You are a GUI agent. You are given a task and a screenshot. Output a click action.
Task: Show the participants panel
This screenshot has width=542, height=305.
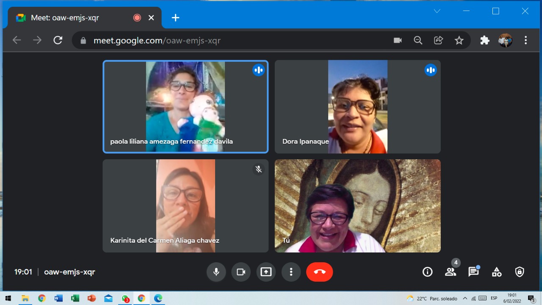tap(451, 272)
